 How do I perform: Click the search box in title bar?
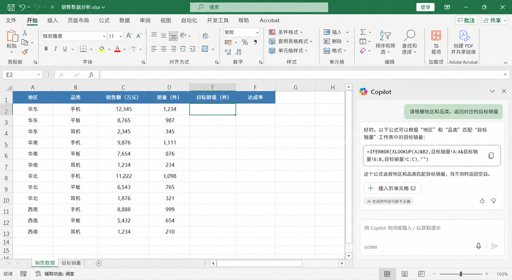pos(259,7)
